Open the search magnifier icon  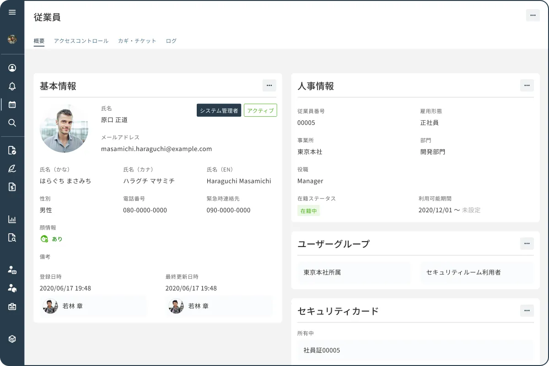point(12,123)
